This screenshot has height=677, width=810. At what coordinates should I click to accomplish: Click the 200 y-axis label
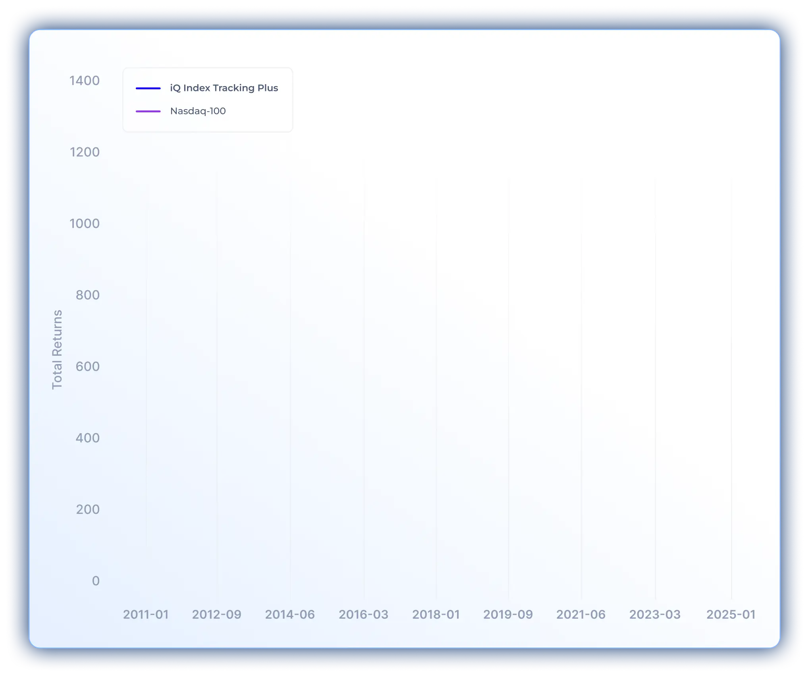[87, 509]
